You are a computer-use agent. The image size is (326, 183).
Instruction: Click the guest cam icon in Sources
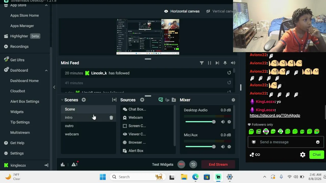pos(167,100)
